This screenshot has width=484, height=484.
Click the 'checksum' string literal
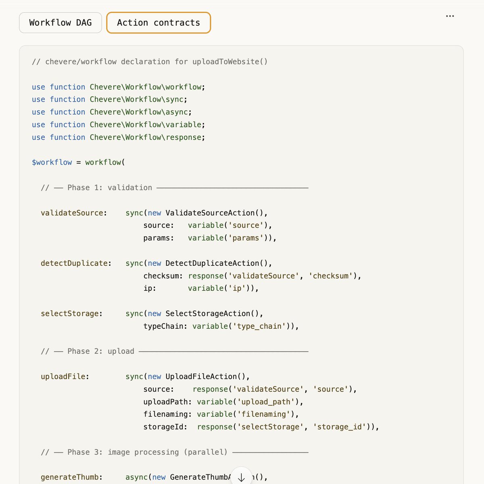331,276
